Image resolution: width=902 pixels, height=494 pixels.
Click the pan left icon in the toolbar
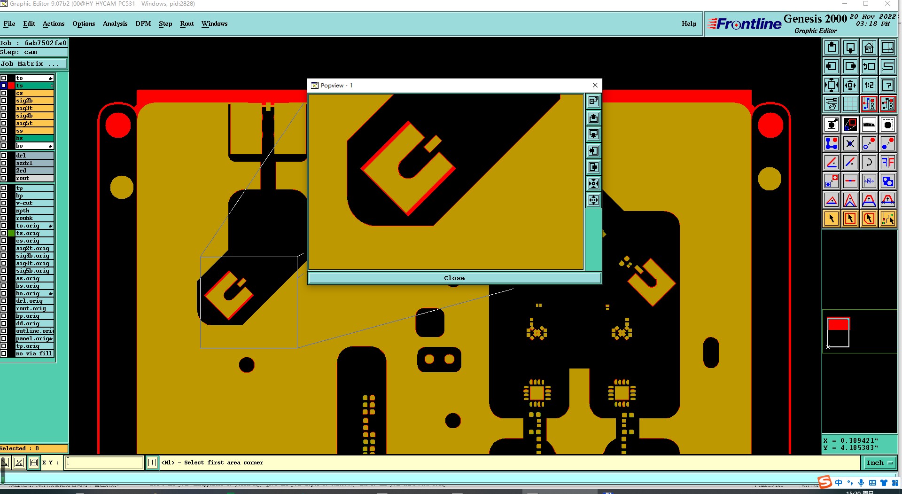pos(832,66)
